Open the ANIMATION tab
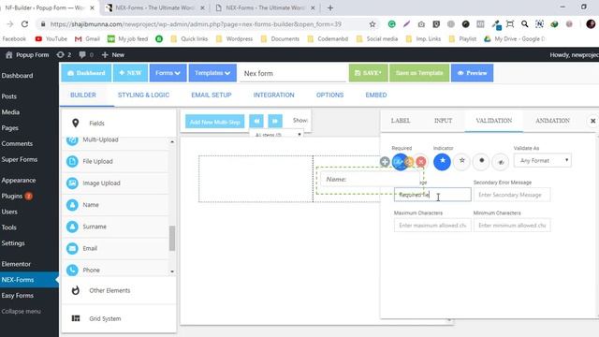Screen dimensions: 599x337 click(x=552, y=121)
